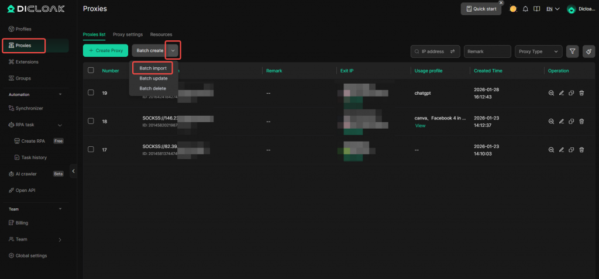
Task: Choose Batch update from the dropdown menu
Action: pos(153,78)
